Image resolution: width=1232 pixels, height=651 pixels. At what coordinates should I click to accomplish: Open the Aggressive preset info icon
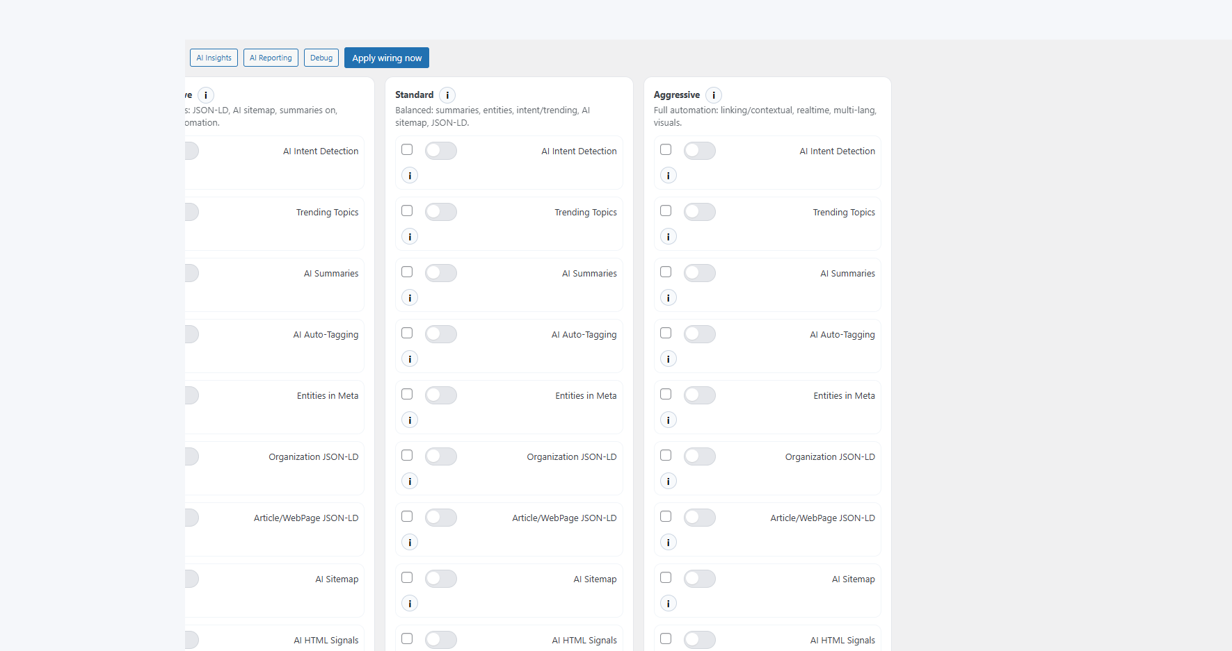tap(714, 95)
